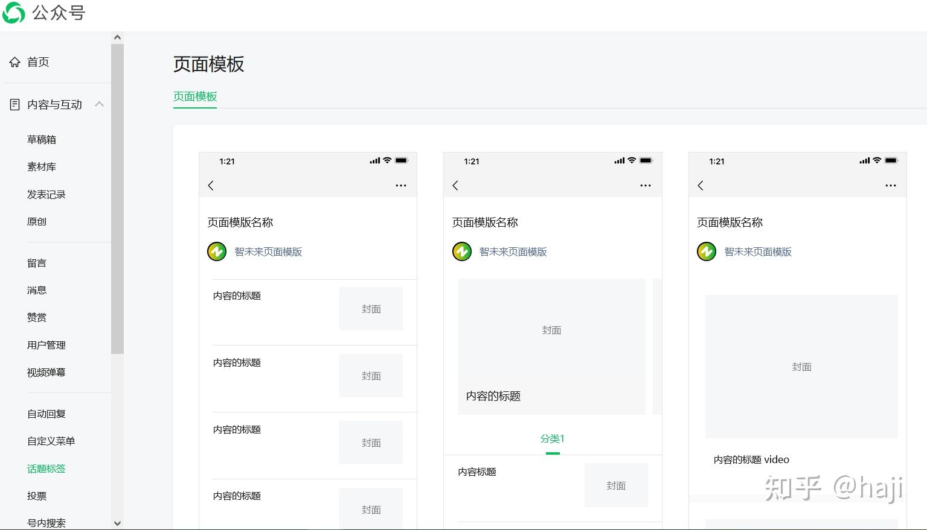Click the third 封面 thumbnail in list template
This screenshot has height=530, width=927.
click(x=371, y=443)
